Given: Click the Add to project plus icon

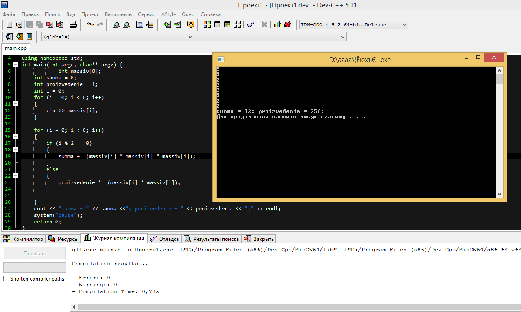Looking at the screenshot, I should [167, 24].
